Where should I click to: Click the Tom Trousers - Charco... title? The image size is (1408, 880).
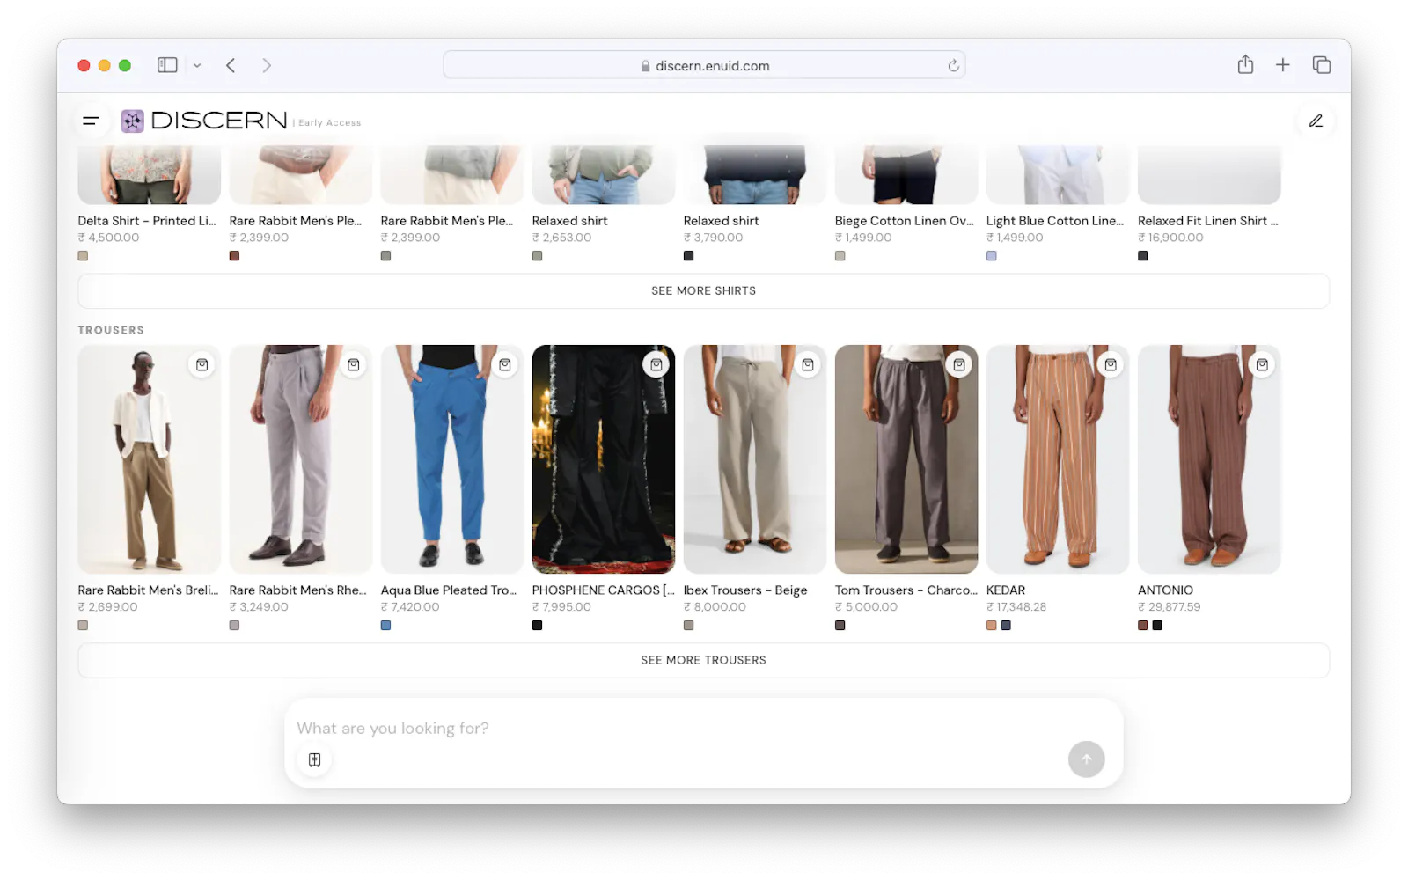[x=906, y=590]
